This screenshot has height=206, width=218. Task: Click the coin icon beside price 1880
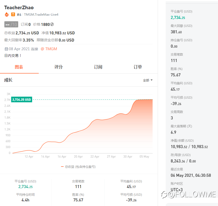pos(52,24)
